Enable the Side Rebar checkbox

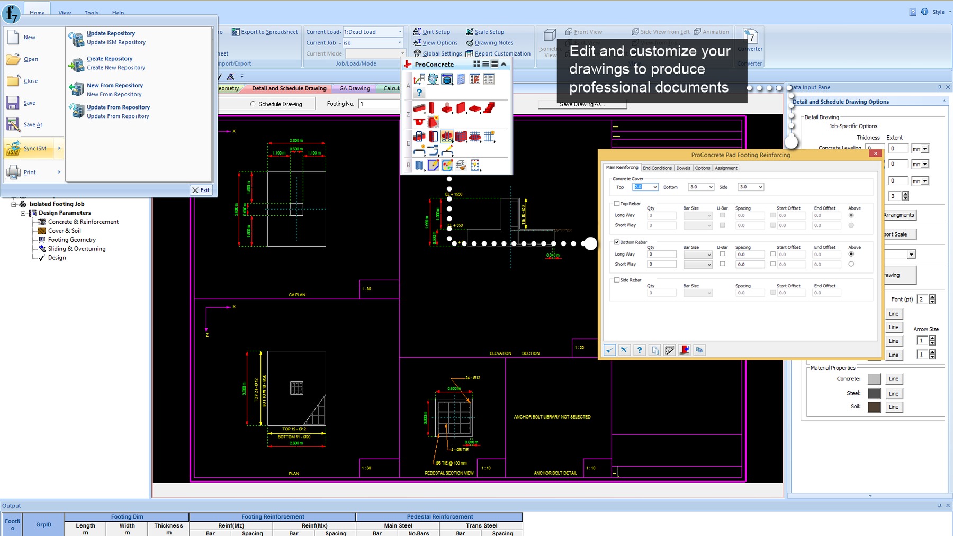pos(617,280)
